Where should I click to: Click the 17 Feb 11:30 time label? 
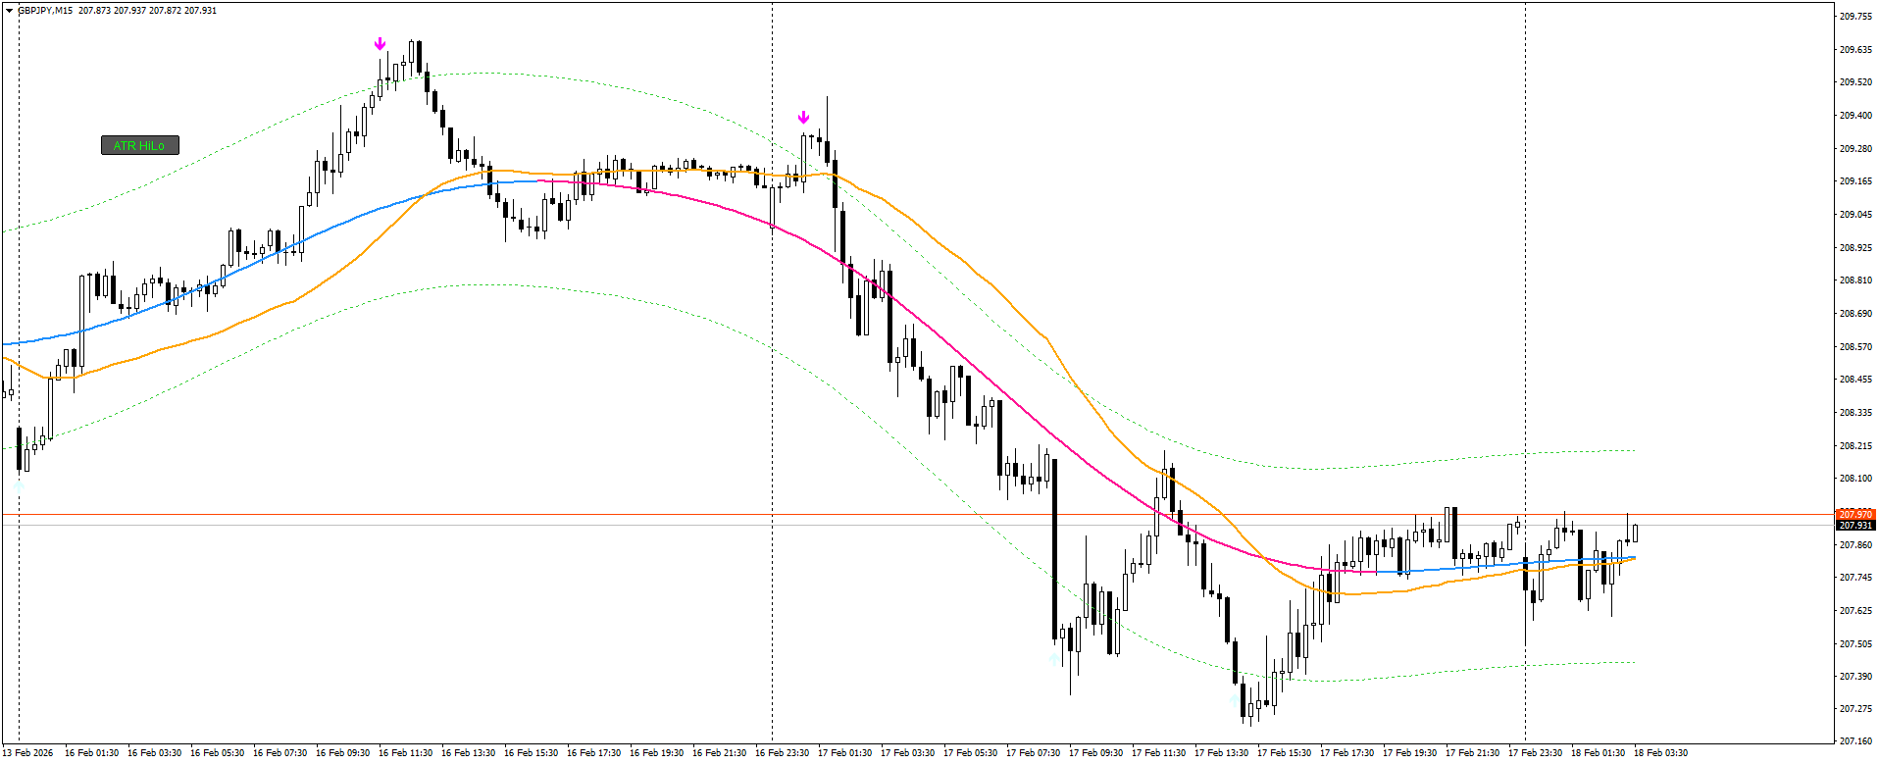tap(1158, 753)
